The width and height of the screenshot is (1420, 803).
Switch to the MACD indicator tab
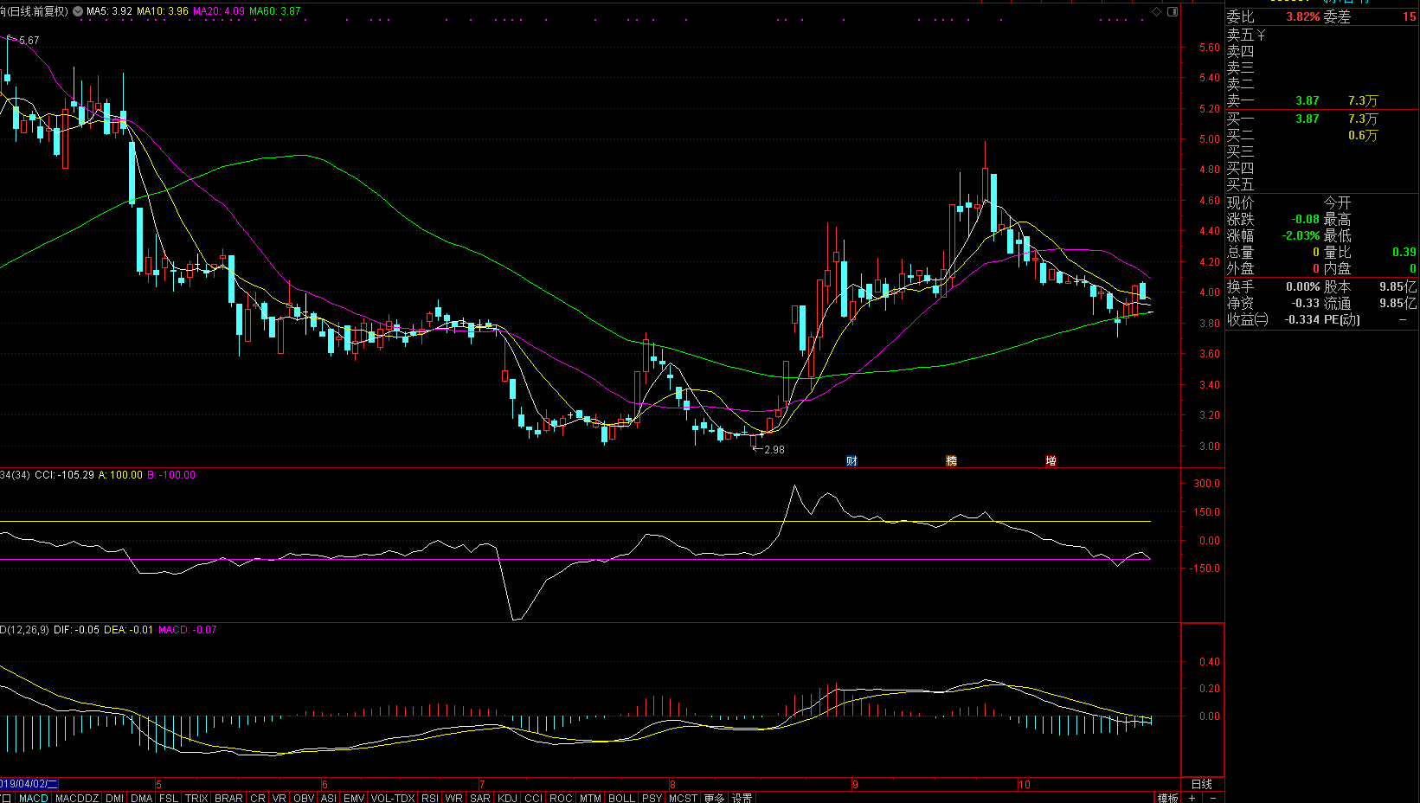pos(34,798)
